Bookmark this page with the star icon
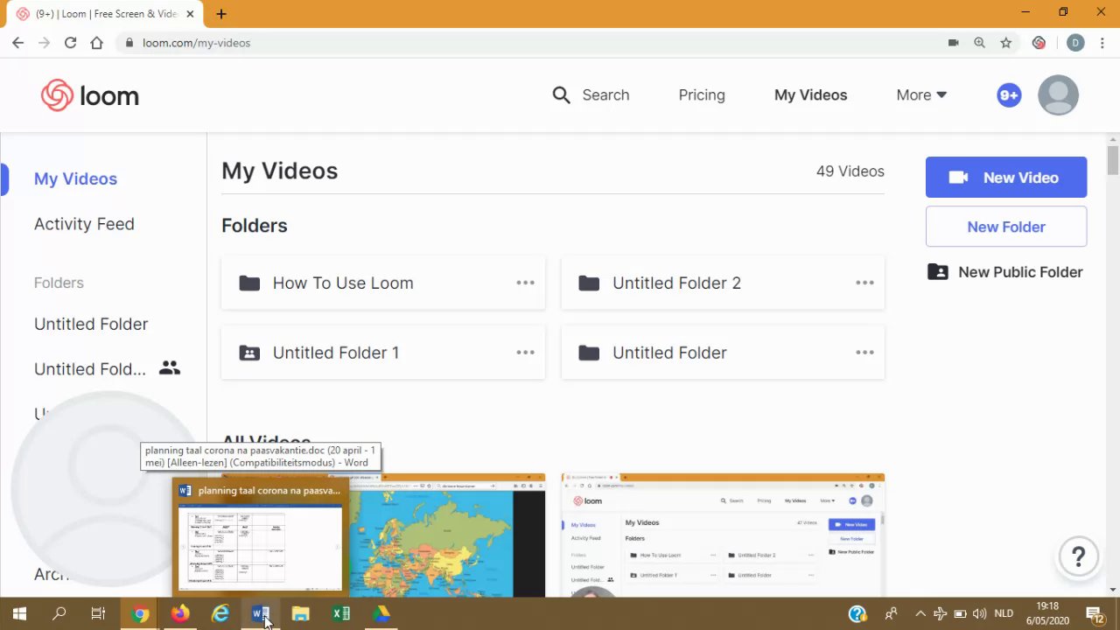This screenshot has width=1120, height=630. click(x=1006, y=43)
